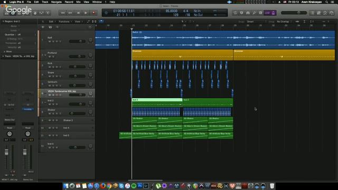
Task: Open the Note Pads button
Action: click(319, 13)
